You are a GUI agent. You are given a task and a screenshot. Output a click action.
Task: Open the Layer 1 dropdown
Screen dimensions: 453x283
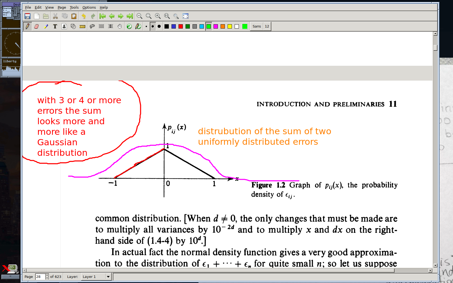[x=108, y=277]
